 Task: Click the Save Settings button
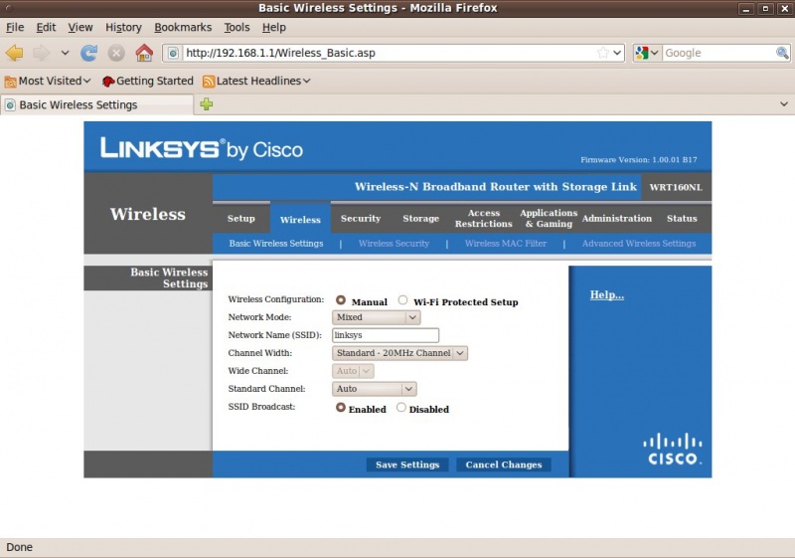(407, 465)
